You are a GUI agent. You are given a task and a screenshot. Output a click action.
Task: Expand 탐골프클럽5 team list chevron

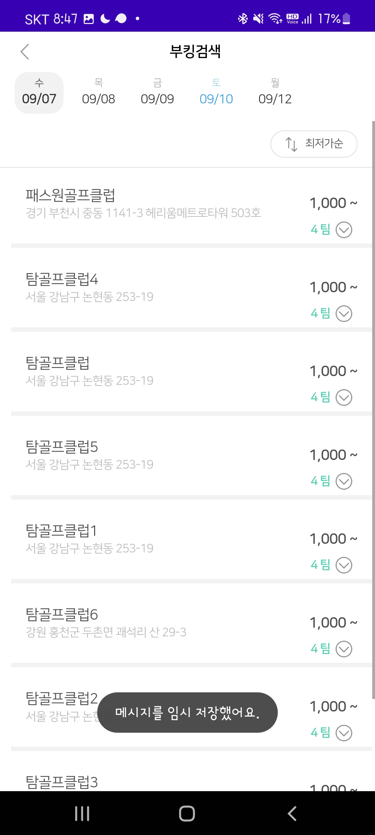[x=344, y=481]
